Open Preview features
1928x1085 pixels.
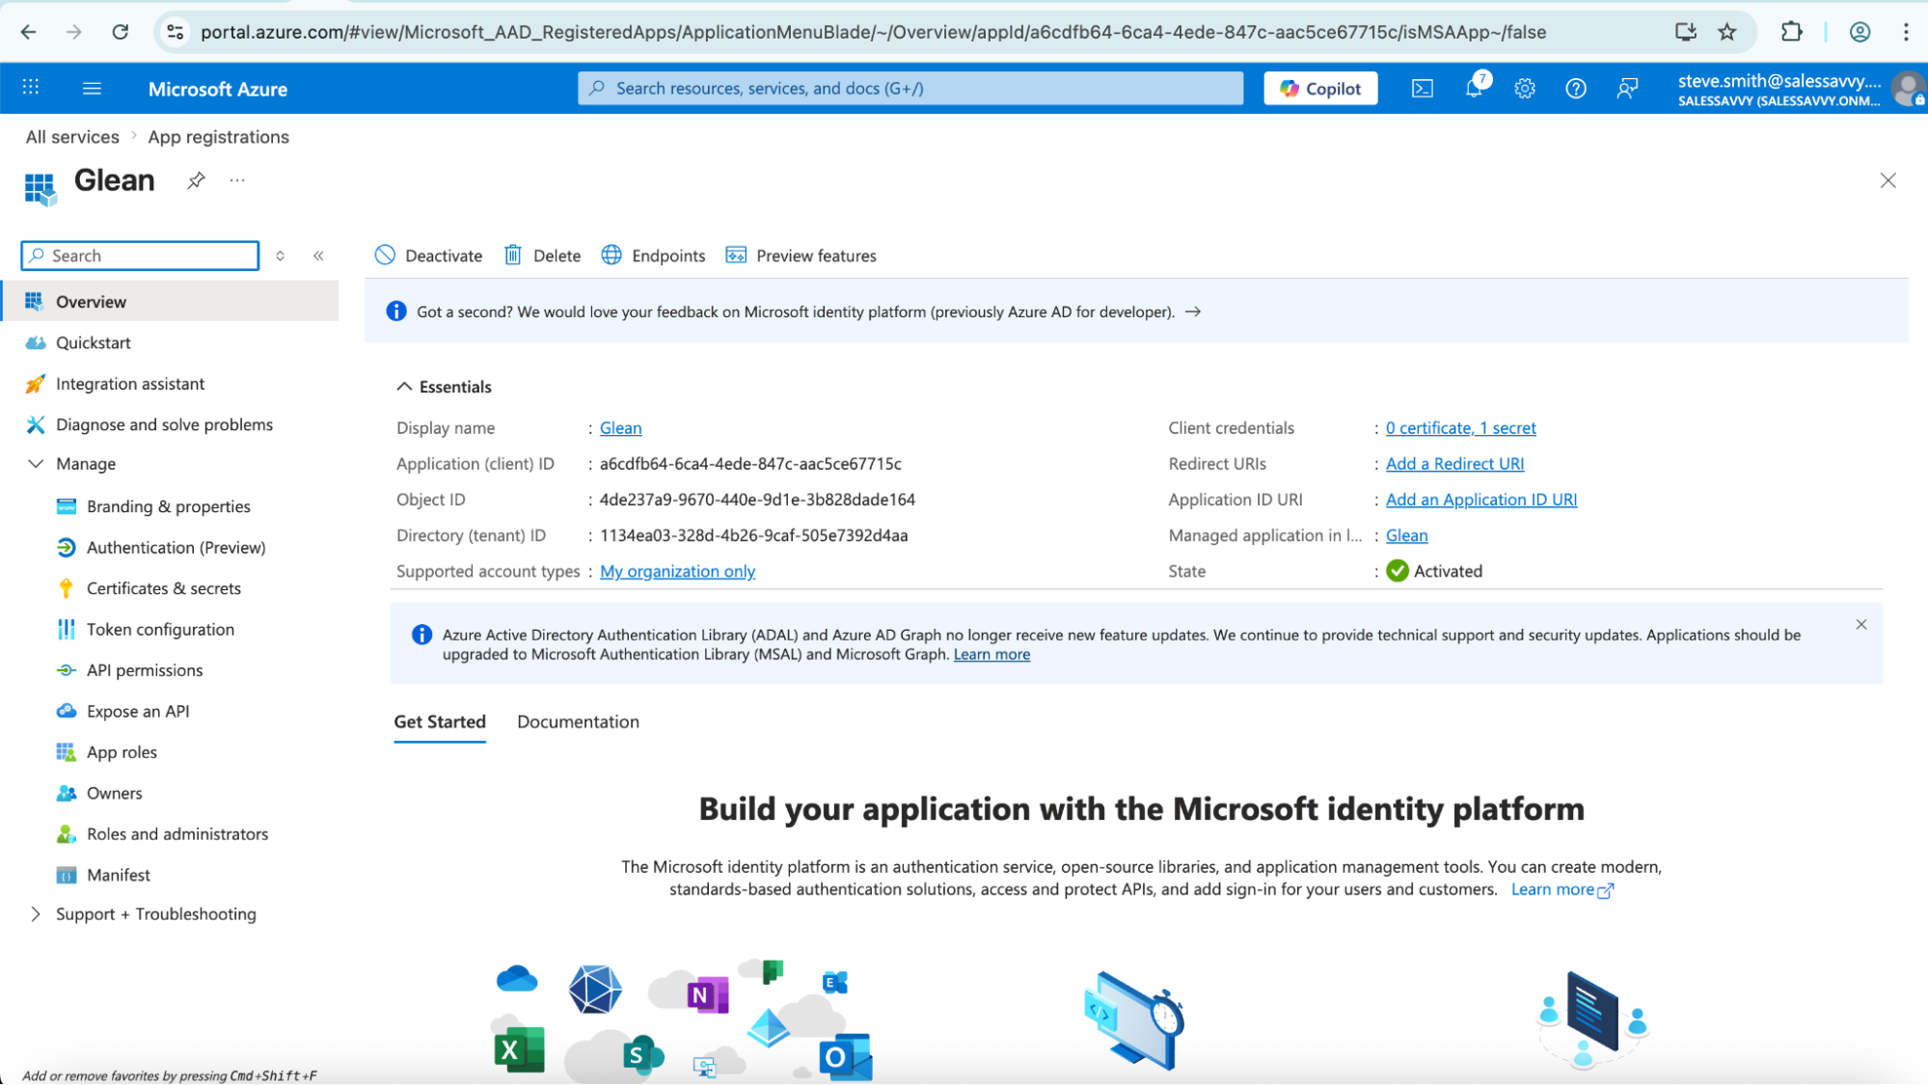[x=801, y=256]
